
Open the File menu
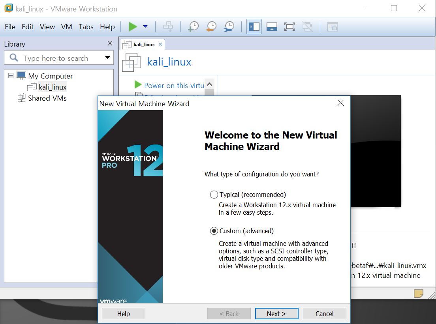click(x=10, y=27)
